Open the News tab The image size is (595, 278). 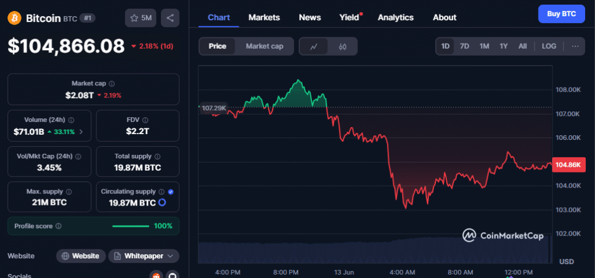coord(310,17)
